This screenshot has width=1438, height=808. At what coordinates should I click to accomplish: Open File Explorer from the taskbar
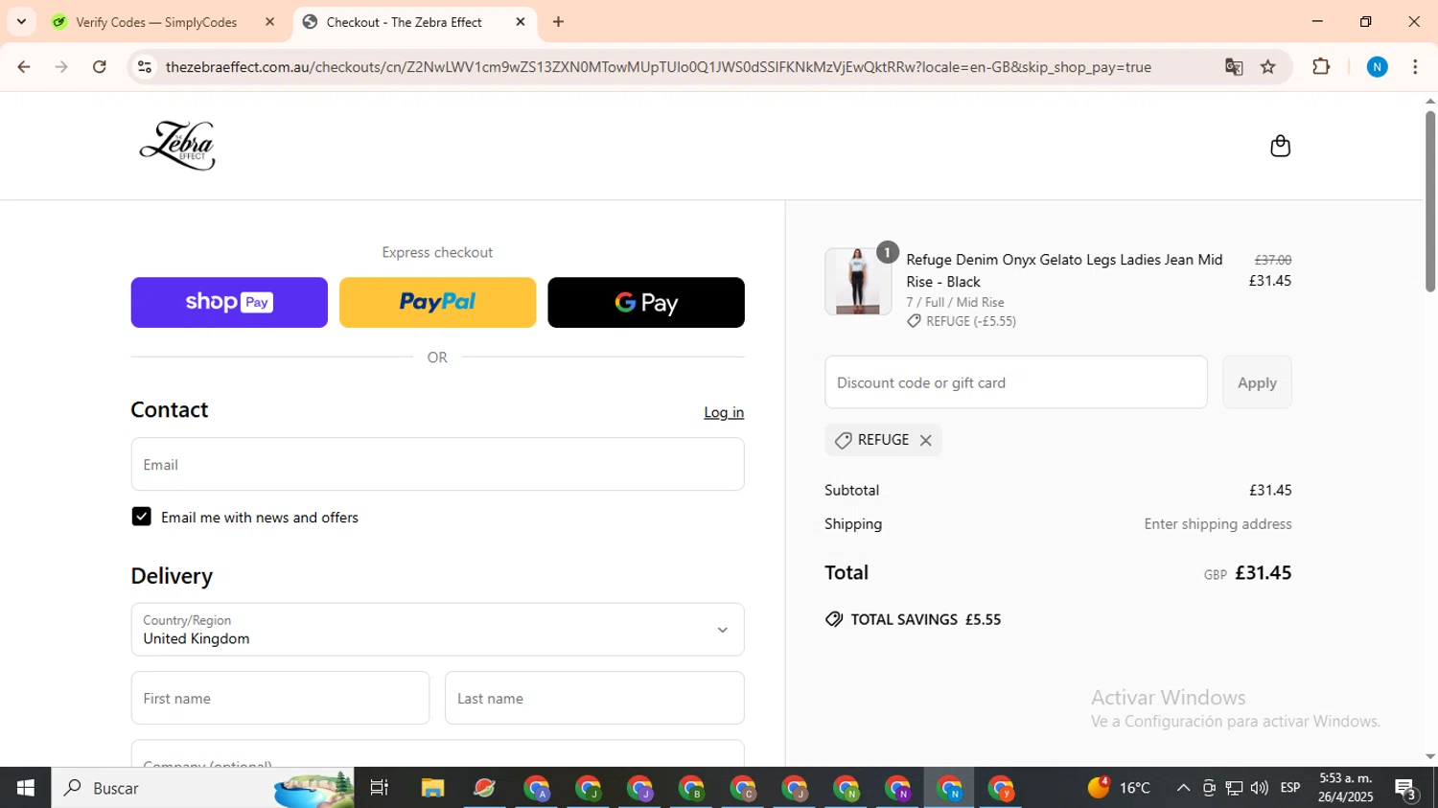pyautogui.click(x=432, y=788)
